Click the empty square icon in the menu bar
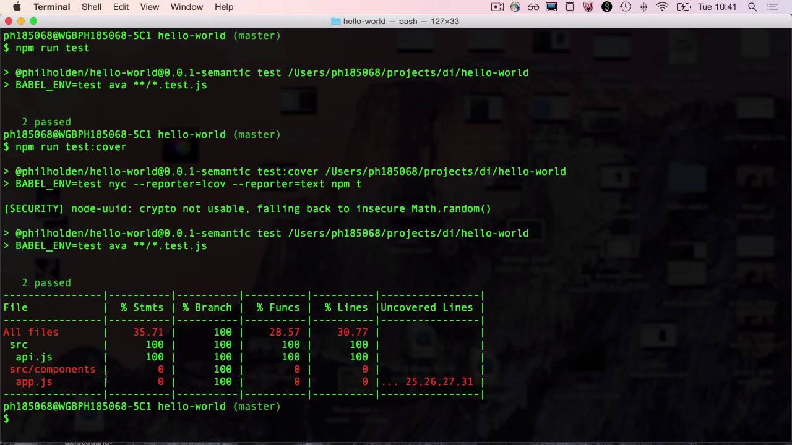792x445 pixels. (x=570, y=7)
